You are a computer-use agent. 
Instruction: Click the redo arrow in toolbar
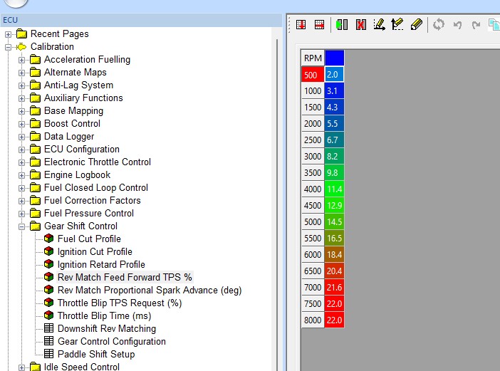475,24
